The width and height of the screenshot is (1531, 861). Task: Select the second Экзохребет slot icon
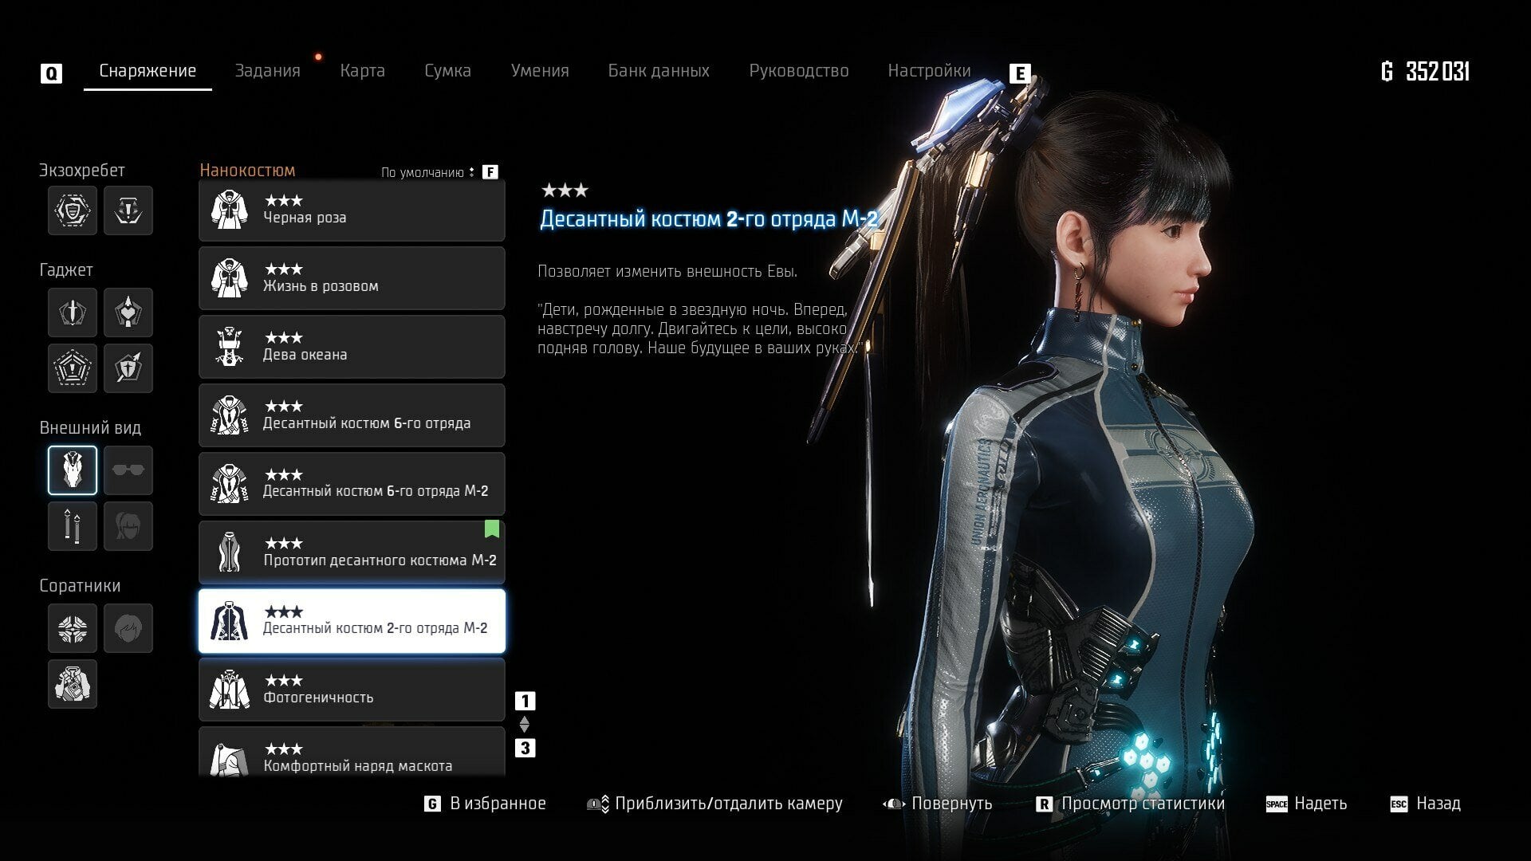(128, 210)
